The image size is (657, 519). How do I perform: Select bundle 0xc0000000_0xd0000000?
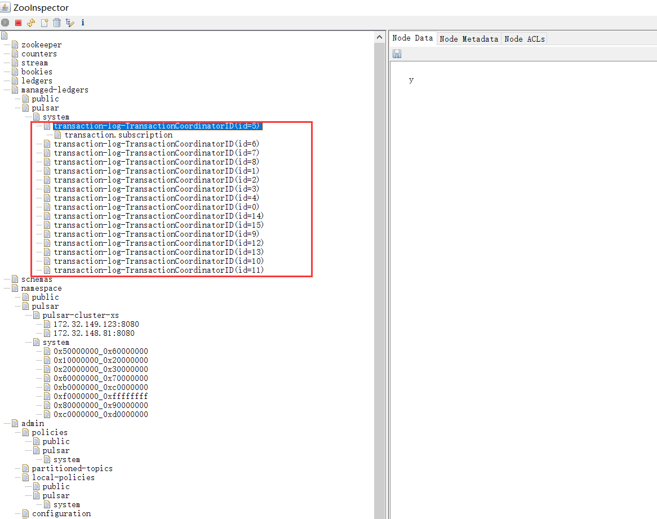100,414
